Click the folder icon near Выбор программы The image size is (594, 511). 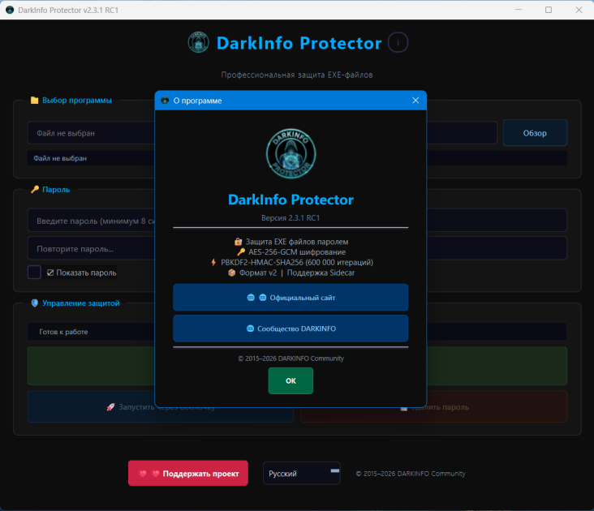pyautogui.click(x=34, y=101)
